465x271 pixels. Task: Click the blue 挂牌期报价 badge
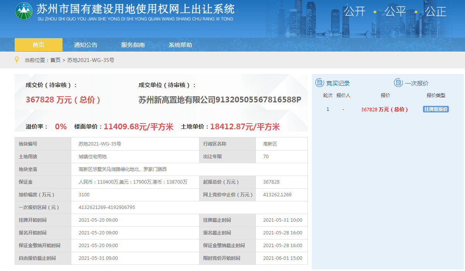point(436,109)
